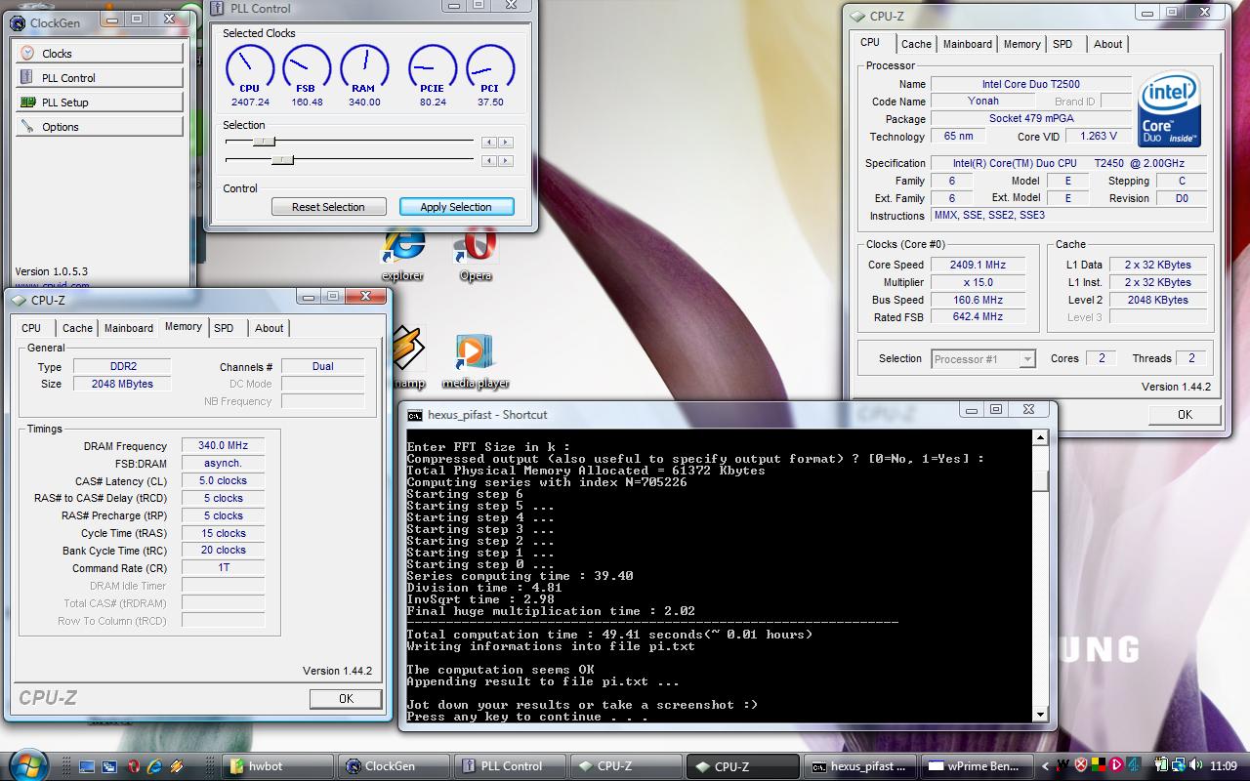Click the Name field Intel Core Duo T2500
The width and height of the screenshot is (1250, 781).
[1030, 84]
